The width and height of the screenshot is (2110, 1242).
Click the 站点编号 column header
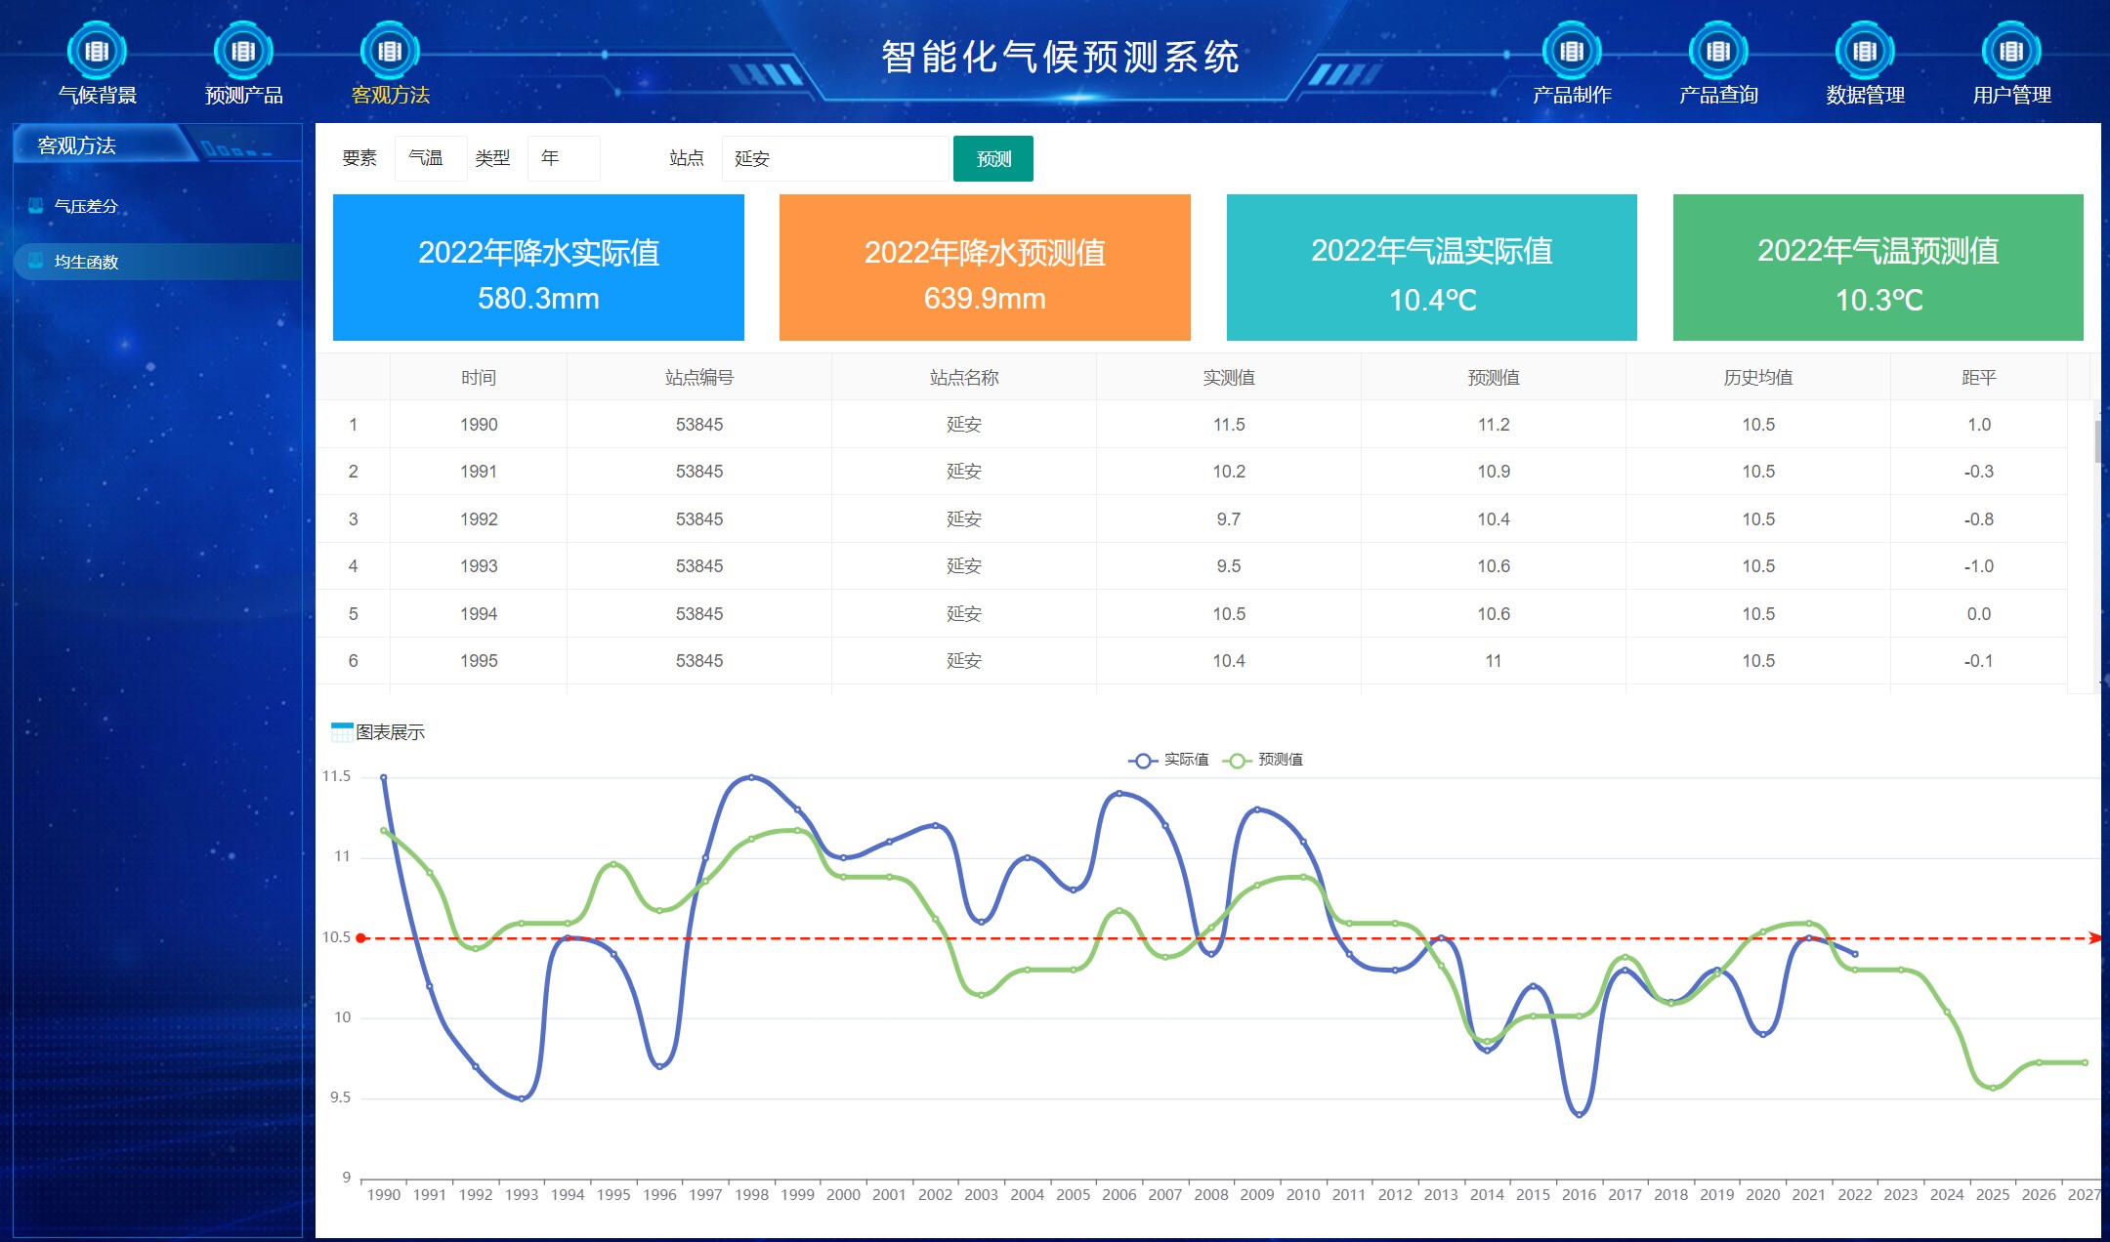(x=699, y=378)
